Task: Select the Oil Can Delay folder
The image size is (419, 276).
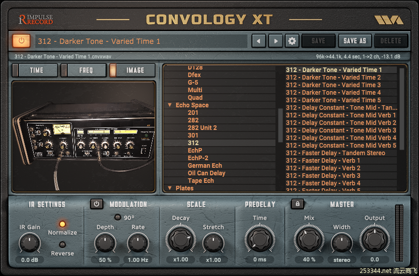Action: tap(206, 173)
